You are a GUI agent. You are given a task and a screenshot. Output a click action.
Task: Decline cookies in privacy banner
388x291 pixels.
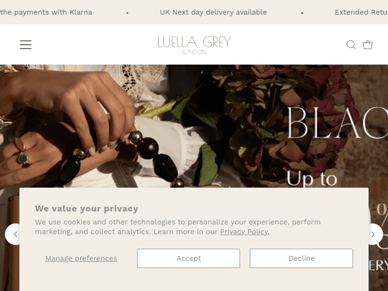301,258
